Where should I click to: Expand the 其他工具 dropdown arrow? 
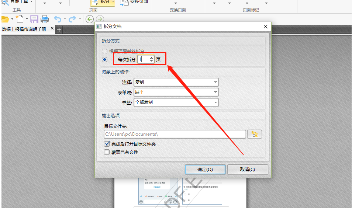[x=31, y=1]
